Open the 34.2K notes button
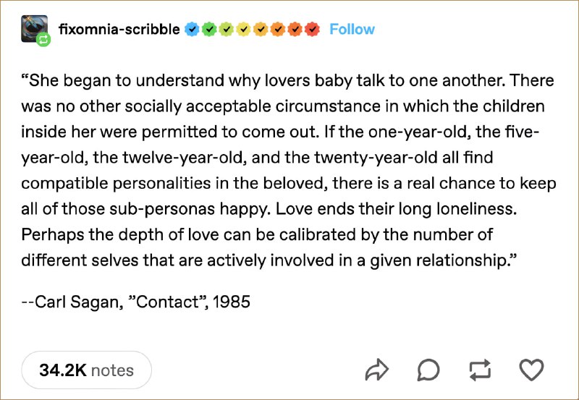Viewport: 579px width, 400px height. pyautogui.click(x=86, y=370)
